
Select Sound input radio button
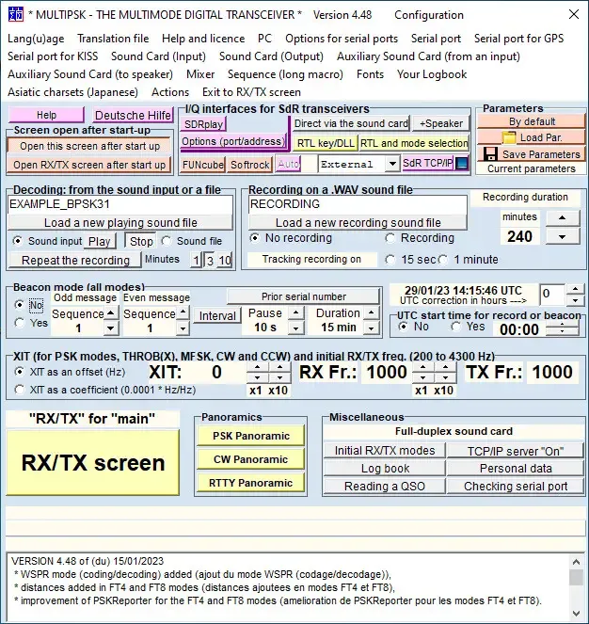click(18, 241)
